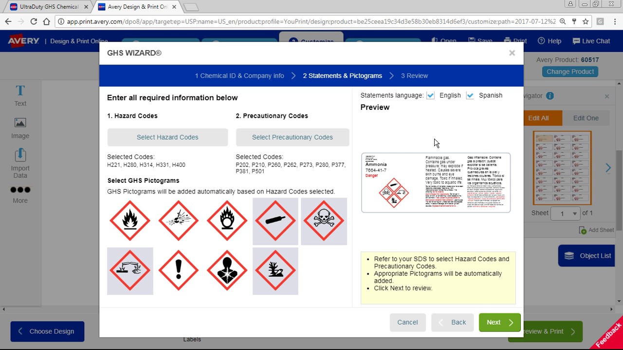This screenshot has width=623, height=350.
Task: Select the flame over circle pictogram
Action: 227,221
